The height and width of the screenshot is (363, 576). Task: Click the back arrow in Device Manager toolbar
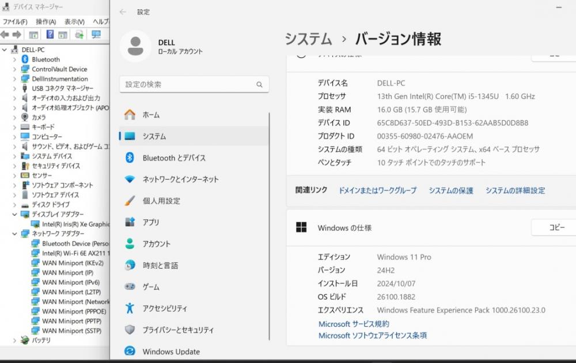(x=5, y=35)
